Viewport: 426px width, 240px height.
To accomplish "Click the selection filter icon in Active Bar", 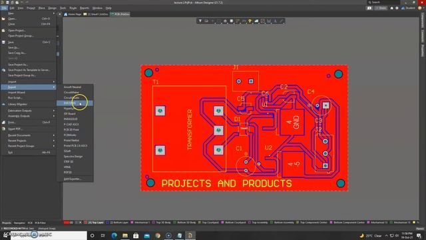I will click(x=200, y=21).
